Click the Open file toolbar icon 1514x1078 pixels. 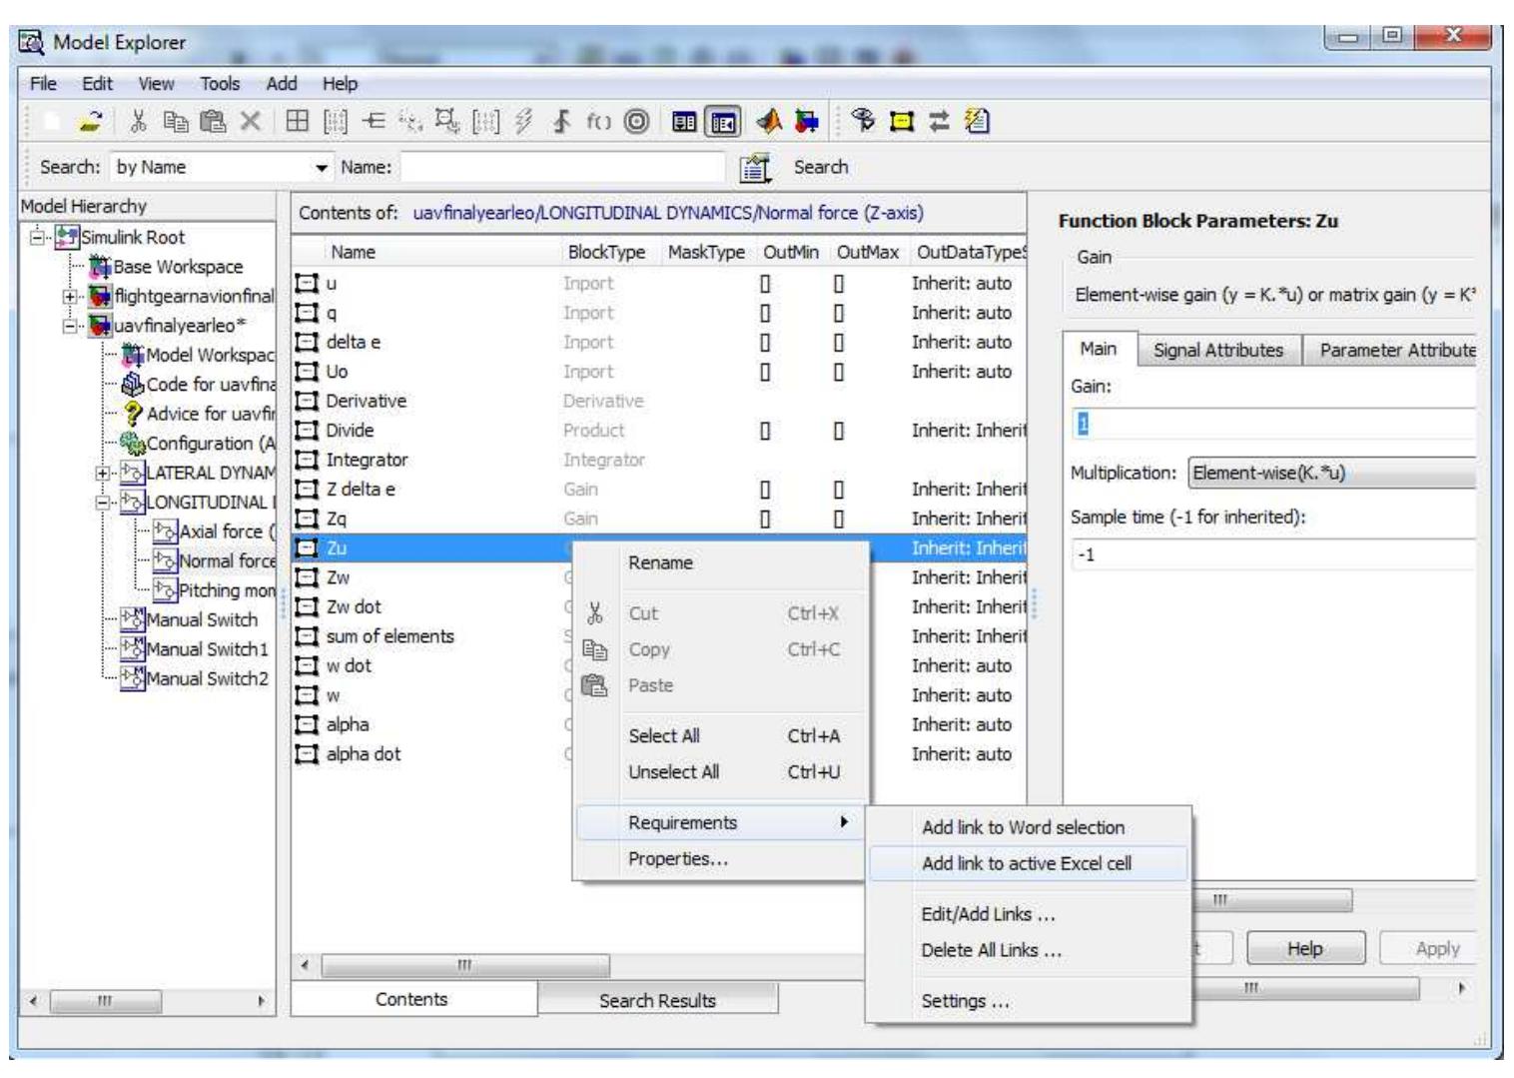coord(90,122)
